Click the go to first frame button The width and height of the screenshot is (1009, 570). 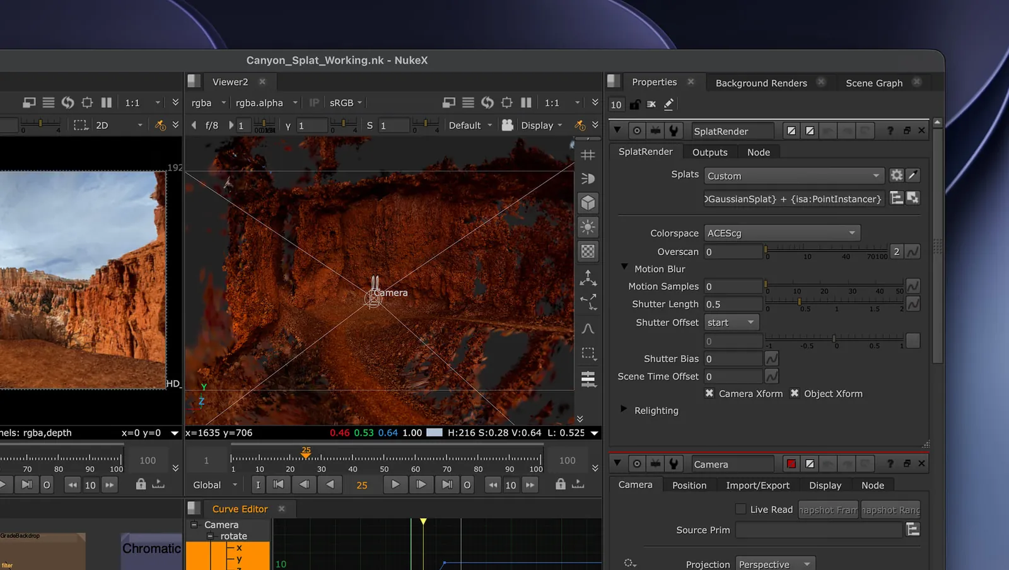278,484
